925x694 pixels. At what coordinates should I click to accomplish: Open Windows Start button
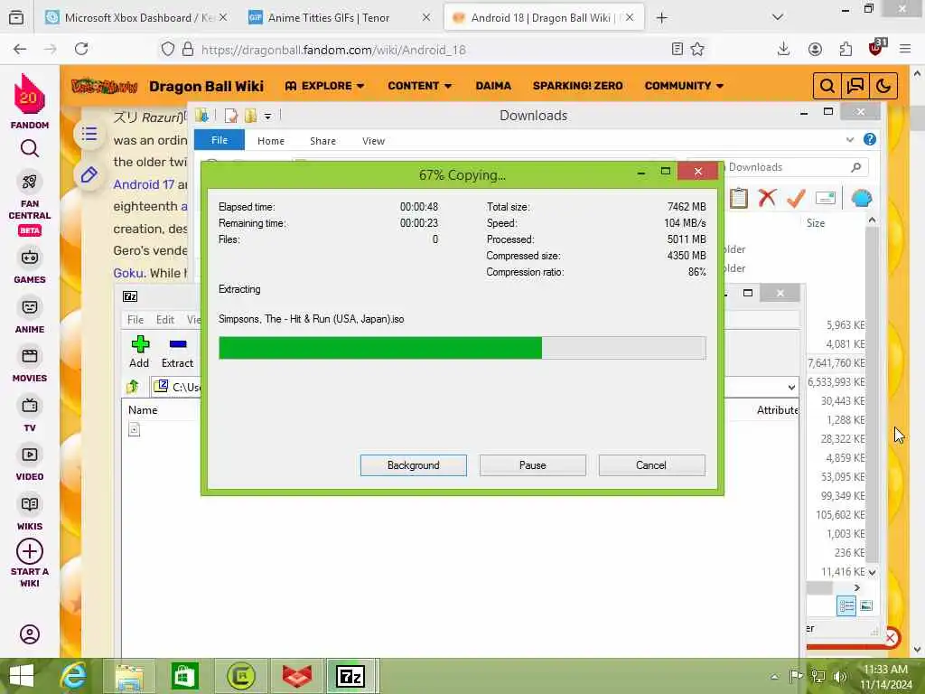[22, 676]
